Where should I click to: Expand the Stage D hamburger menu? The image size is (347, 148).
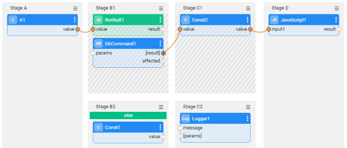pyautogui.click(x=337, y=8)
